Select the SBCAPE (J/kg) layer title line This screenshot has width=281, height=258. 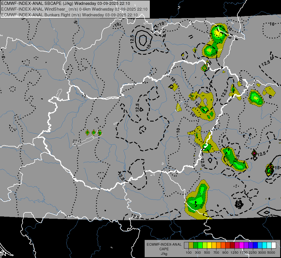[x=66, y=3]
